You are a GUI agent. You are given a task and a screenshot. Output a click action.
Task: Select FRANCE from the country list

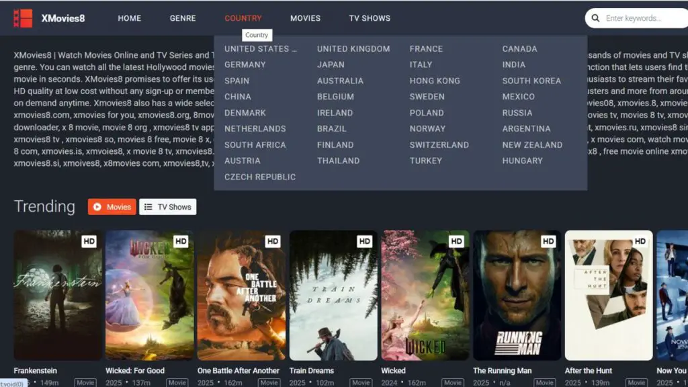(x=427, y=48)
